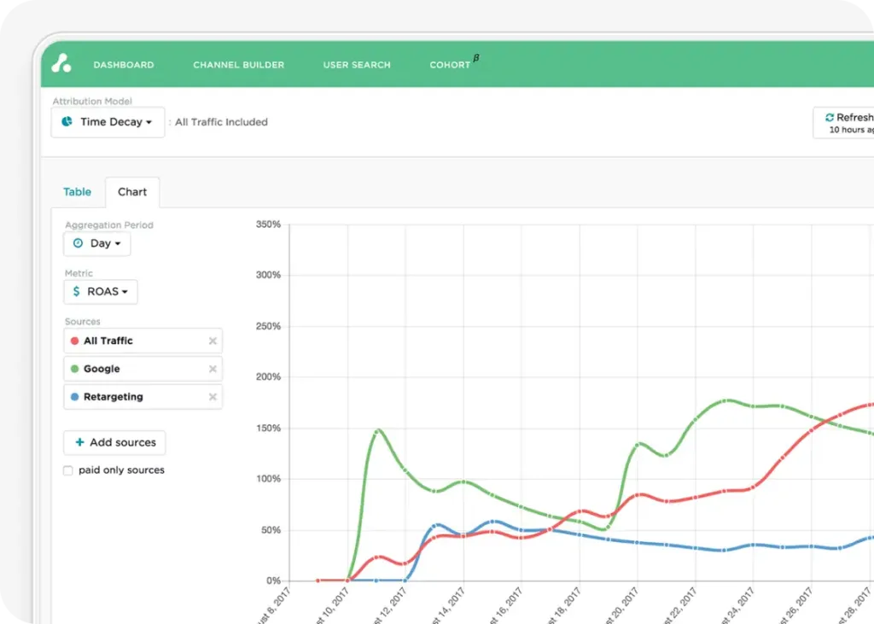This screenshot has height=624, width=874.
Task: Select the Chart tab
Action: pos(132,192)
